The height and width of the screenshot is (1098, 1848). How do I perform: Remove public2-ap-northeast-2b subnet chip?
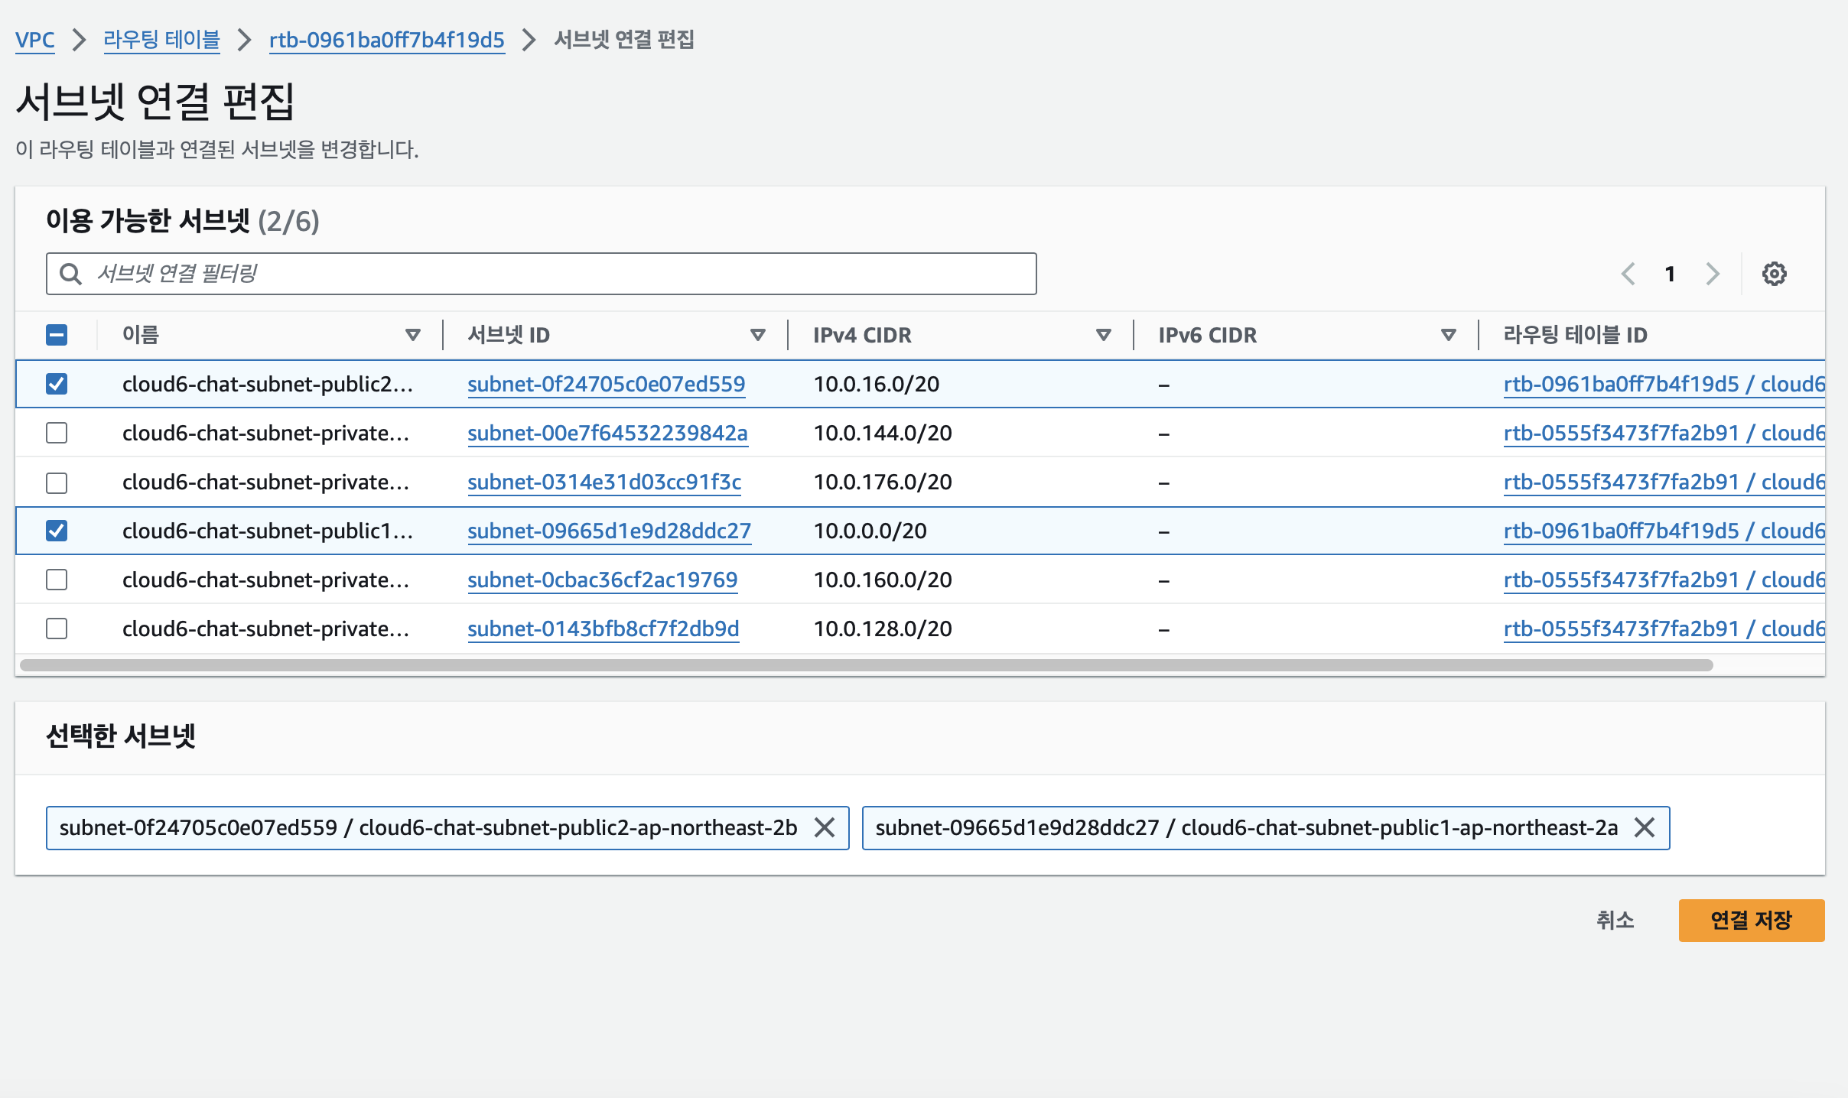click(825, 827)
